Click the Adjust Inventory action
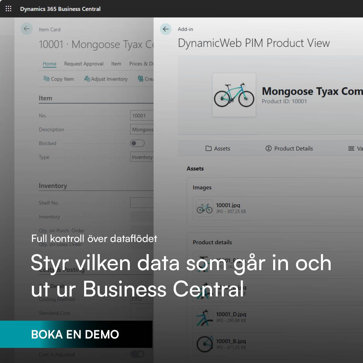Viewport: 363px width, 363px height. pyautogui.click(x=106, y=79)
